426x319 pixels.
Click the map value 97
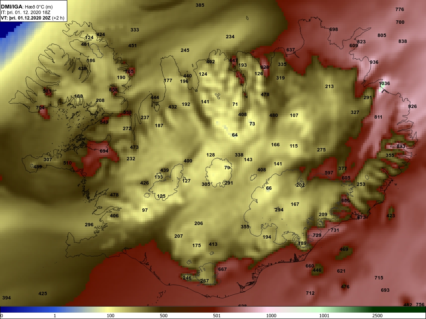click(145, 210)
